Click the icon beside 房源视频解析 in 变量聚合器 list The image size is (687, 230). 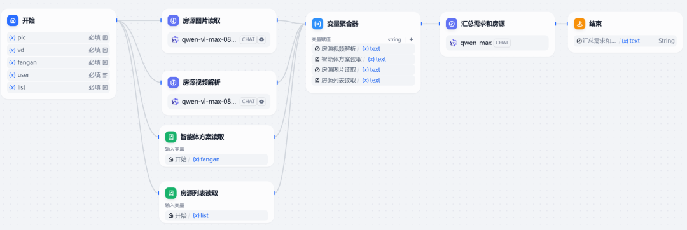(317, 49)
